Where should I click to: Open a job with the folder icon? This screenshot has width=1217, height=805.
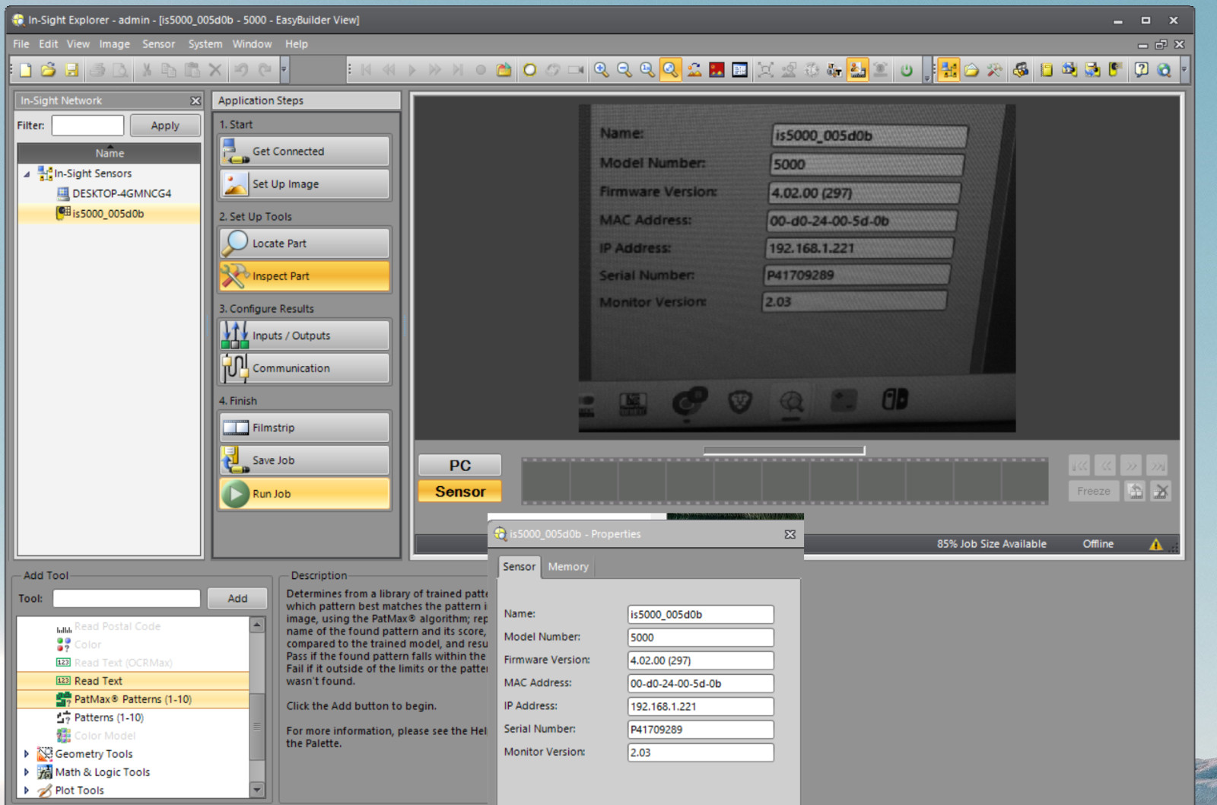[x=48, y=70]
